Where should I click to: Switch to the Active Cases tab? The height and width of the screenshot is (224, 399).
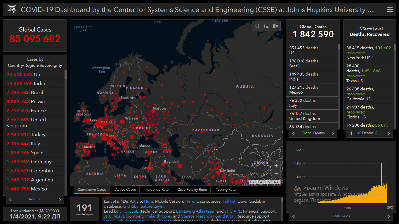[125, 190]
